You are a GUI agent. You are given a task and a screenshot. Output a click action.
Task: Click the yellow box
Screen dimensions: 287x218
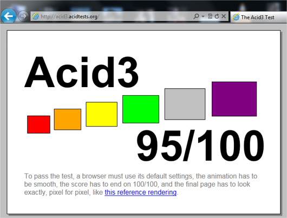(102, 114)
